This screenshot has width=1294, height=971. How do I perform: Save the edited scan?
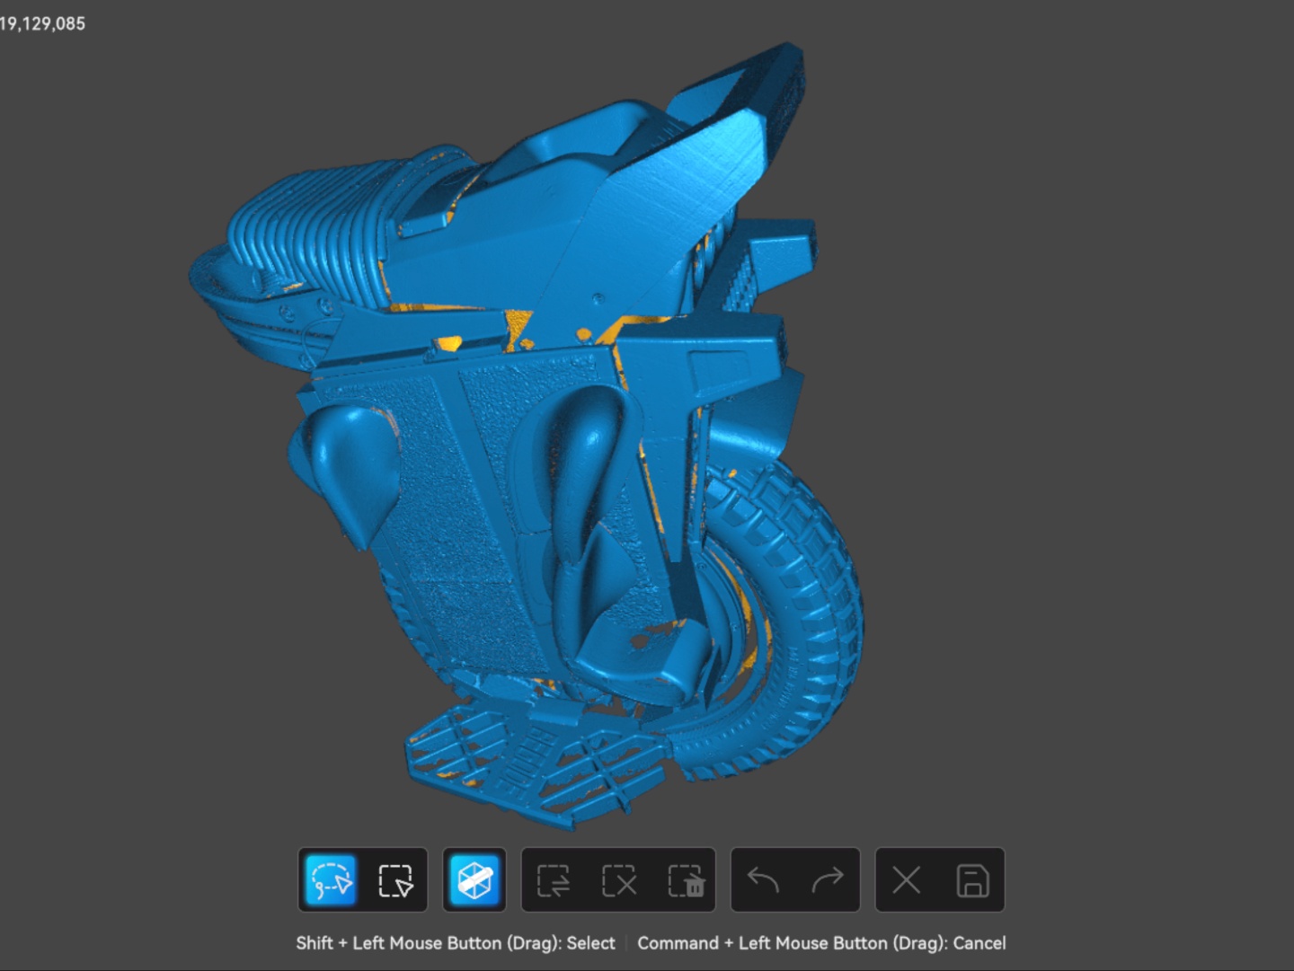click(972, 880)
